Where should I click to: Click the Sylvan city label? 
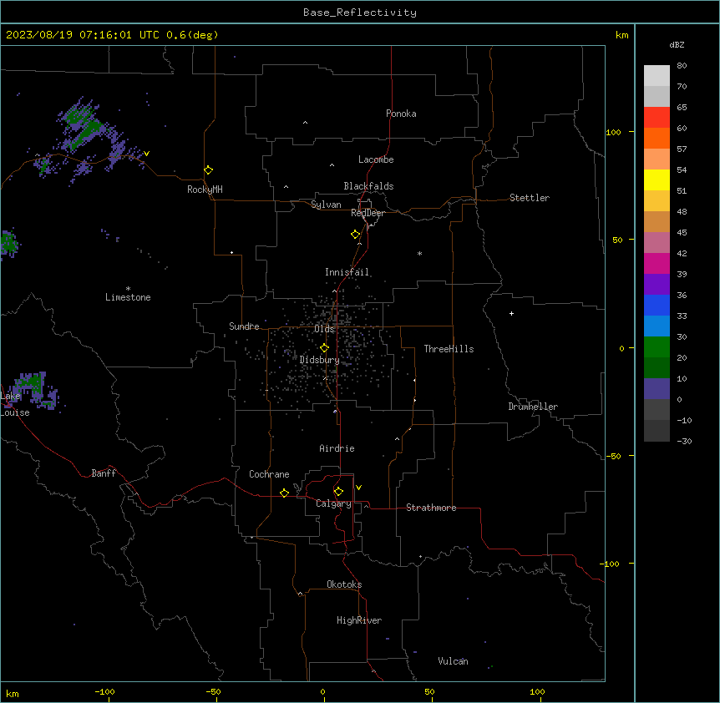coord(326,205)
